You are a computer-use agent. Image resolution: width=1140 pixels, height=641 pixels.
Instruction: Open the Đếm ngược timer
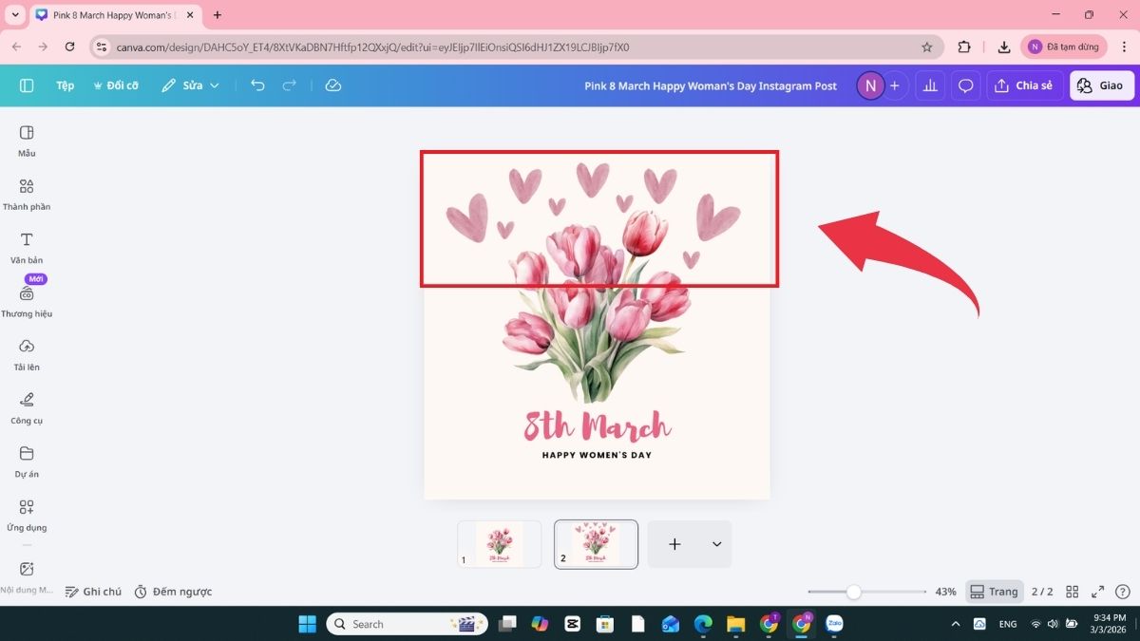coord(173,592)
